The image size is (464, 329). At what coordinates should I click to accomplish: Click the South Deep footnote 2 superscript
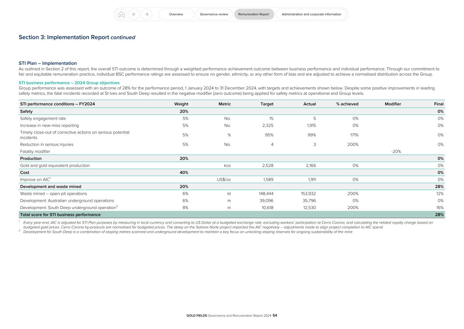(117, 206)
